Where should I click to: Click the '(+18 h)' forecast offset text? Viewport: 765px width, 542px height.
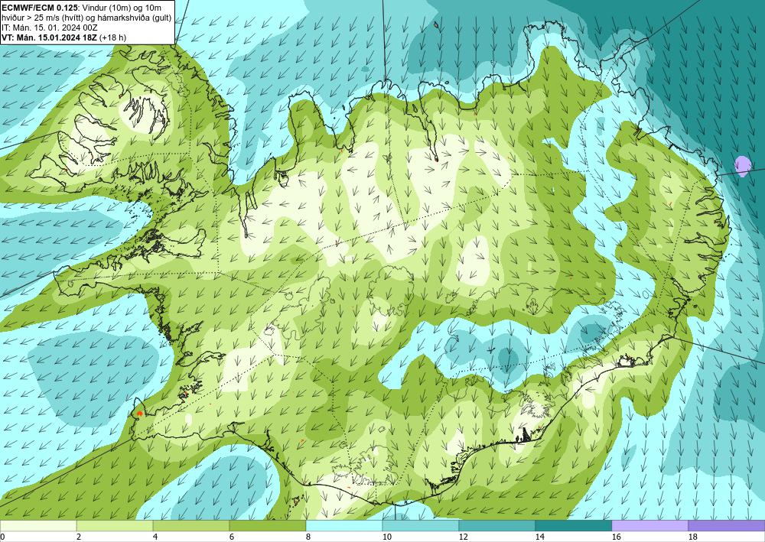(112, 37)
